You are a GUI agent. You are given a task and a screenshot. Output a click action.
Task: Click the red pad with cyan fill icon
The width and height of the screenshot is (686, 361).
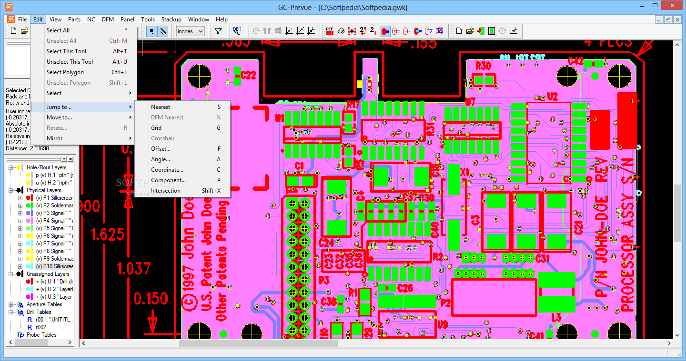pos(418,31)
